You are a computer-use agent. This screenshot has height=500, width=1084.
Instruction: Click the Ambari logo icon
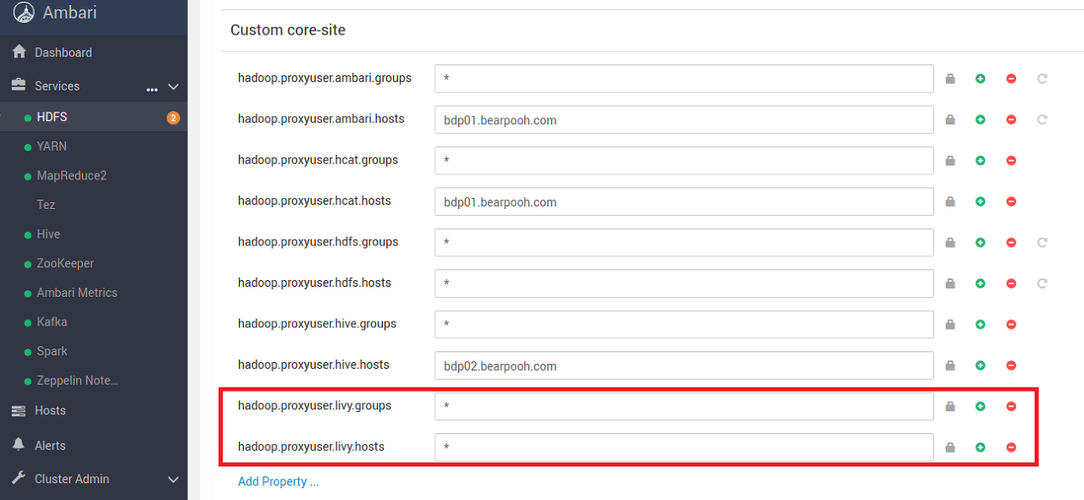[x=24, y=12]
